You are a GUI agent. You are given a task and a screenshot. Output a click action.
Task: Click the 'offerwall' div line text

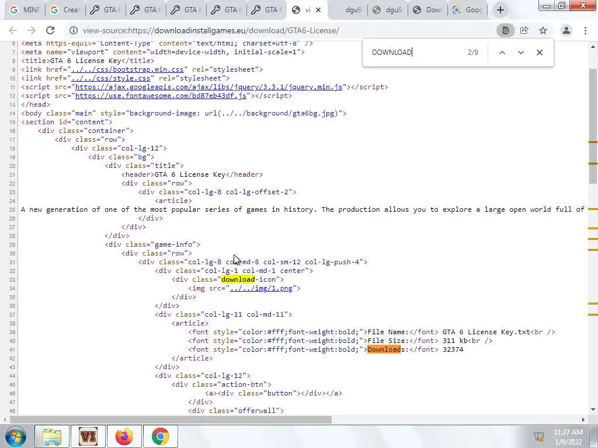(x=236, y=411)
